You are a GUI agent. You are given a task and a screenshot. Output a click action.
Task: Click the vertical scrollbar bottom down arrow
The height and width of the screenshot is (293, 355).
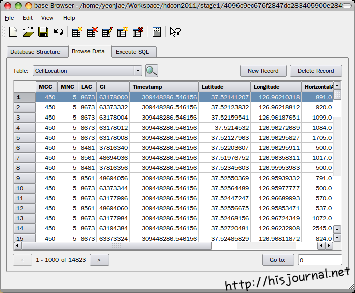coord(337,238)
